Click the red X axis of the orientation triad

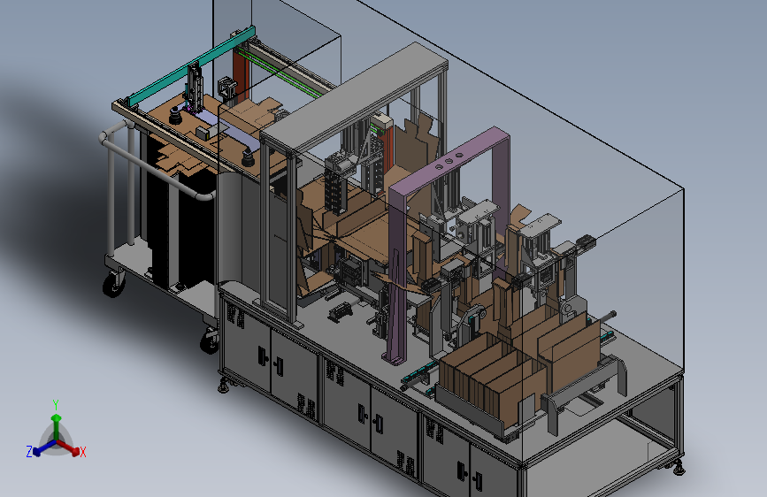pyautogui.click(x=70, y=447)
